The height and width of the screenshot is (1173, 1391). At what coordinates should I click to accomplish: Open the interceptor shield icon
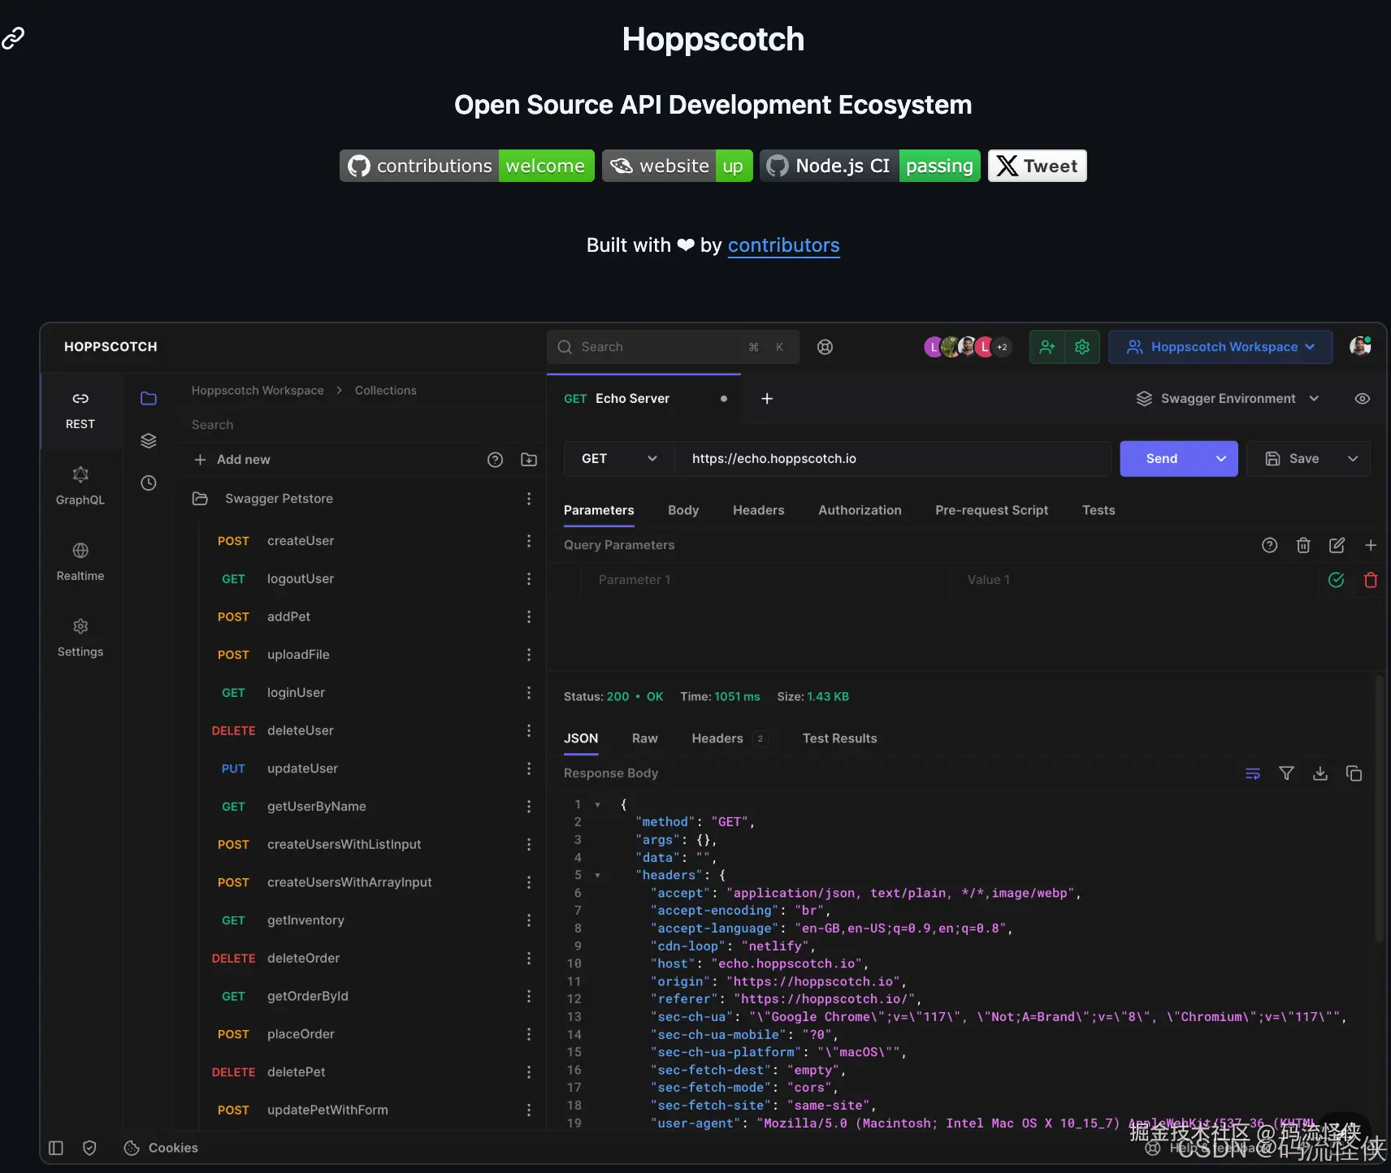[89, 1148]
